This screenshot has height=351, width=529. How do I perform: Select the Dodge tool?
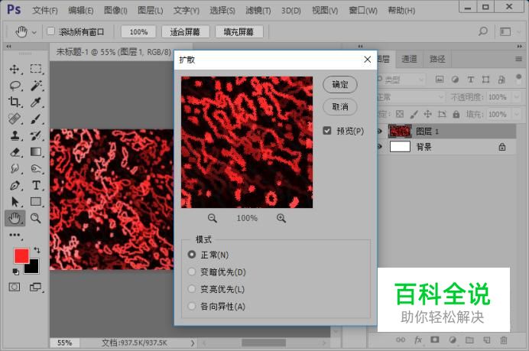[36, 168]
